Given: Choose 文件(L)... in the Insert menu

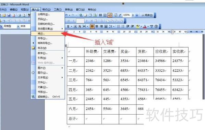Looking at the screenshot, I should (48, 82).
